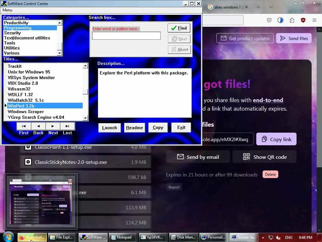Open browser hamburger menu
This screenshot has width=322, height=242.
[x=314, y=20]
